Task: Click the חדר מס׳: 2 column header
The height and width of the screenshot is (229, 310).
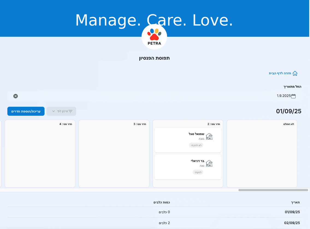Action: [x=214, y=124]
